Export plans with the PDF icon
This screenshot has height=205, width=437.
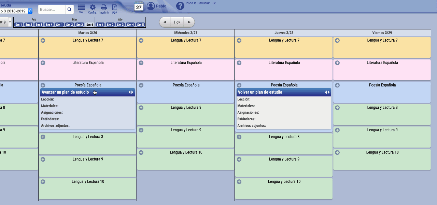pyautogui.click(x=115, y=9)
